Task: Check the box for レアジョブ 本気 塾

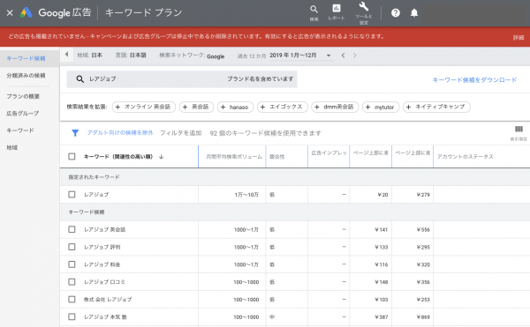Action: [72, 316]
